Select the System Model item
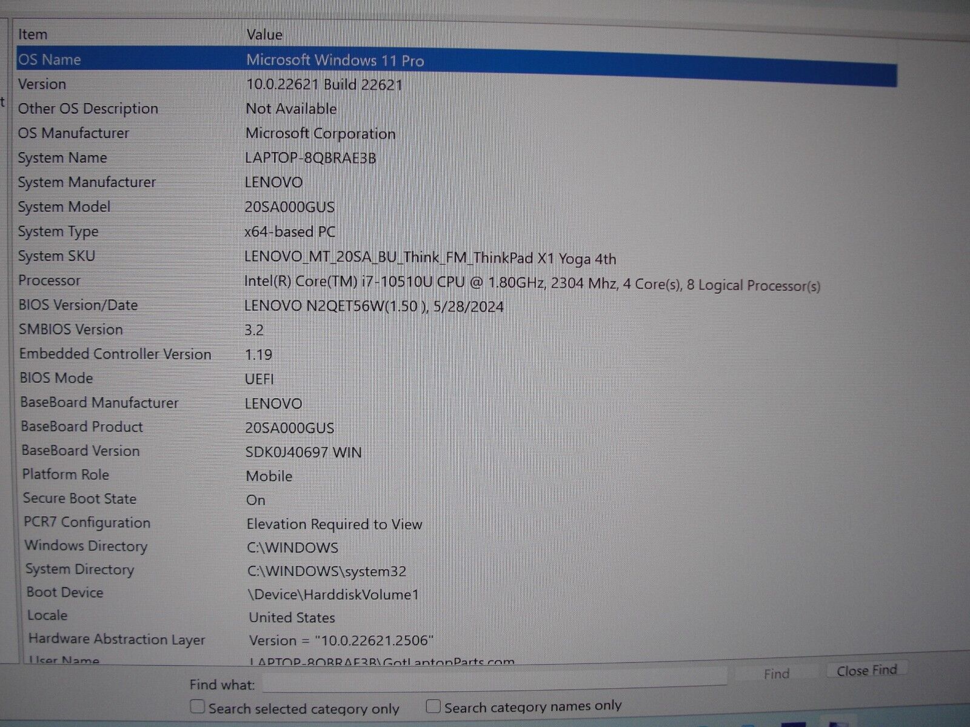Screen dimensions: 970x727 point(64,207)
